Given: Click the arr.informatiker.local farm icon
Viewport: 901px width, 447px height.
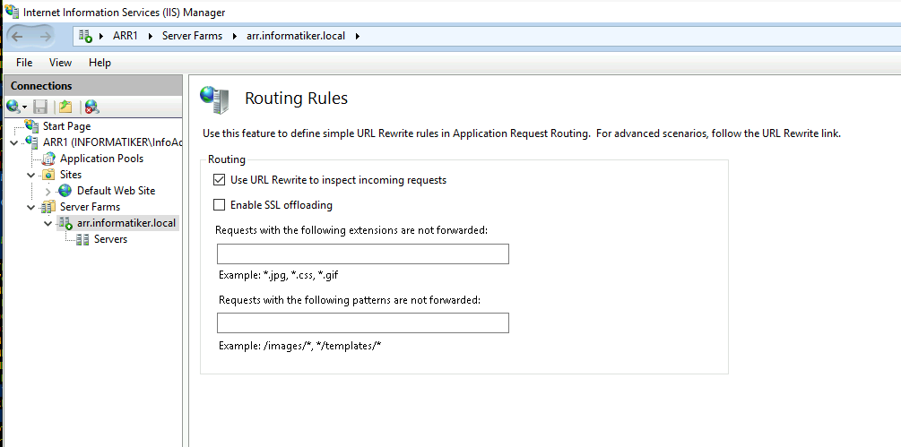Looking at the screenshot, I should (65, 223).
